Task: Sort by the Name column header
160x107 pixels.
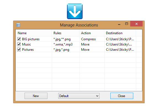Action: tap(34, 33)
